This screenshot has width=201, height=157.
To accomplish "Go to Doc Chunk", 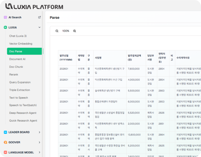I will pyautogui.click(x=16, y=67).
